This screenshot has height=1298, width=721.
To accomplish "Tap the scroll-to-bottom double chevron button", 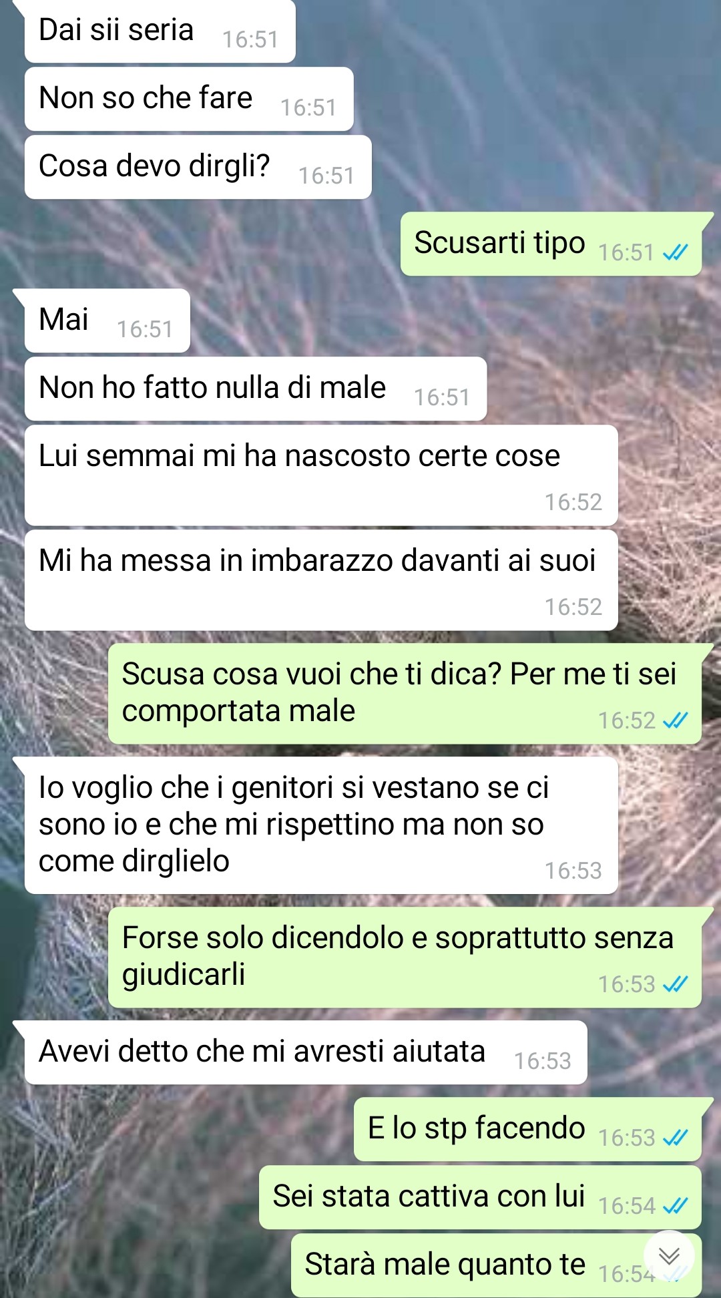I will [669, 1256].
